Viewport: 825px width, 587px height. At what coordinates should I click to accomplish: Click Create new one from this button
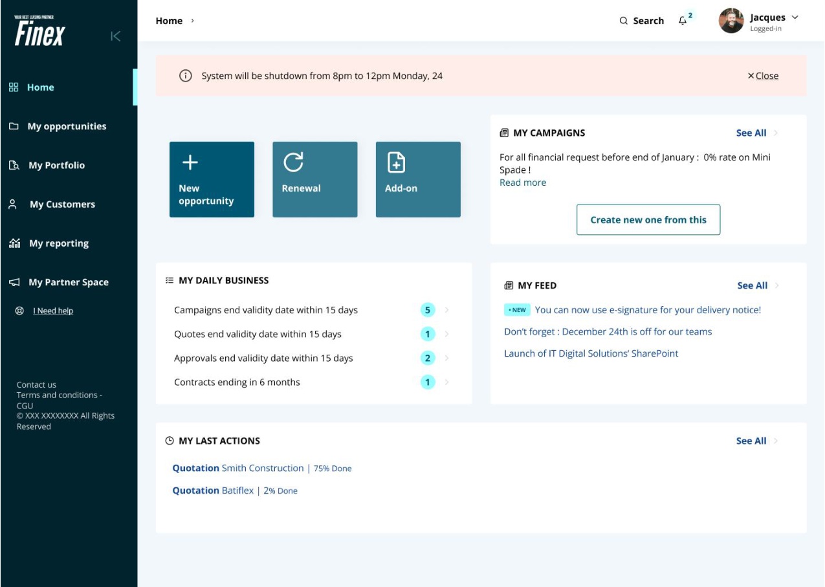[648, 219]
